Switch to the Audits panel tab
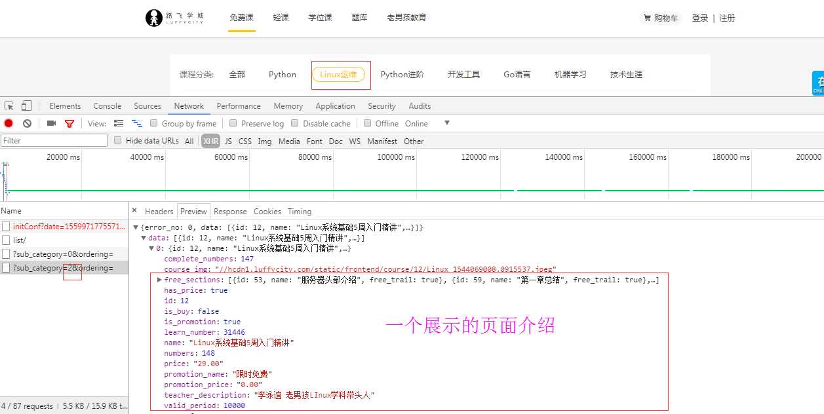 pos(420,106)
